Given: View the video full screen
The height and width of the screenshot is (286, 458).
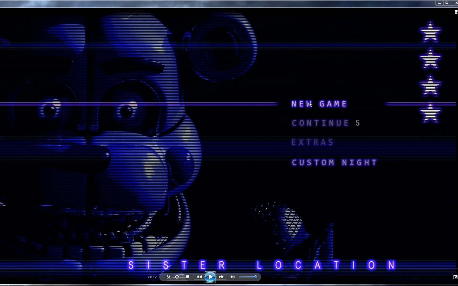Looking at the screenshot, I should coord(455,277).
